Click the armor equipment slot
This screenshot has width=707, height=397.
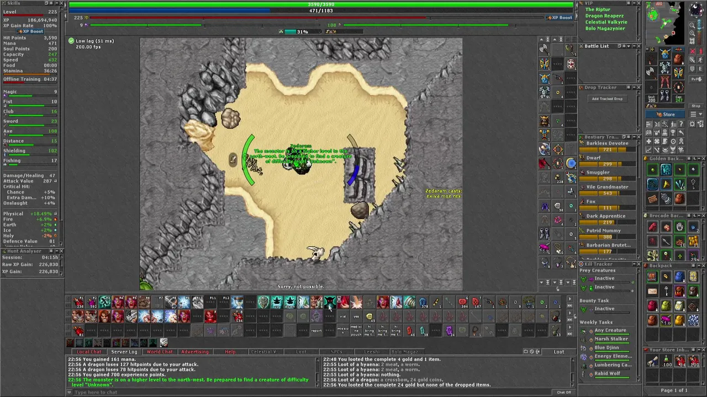665,68
